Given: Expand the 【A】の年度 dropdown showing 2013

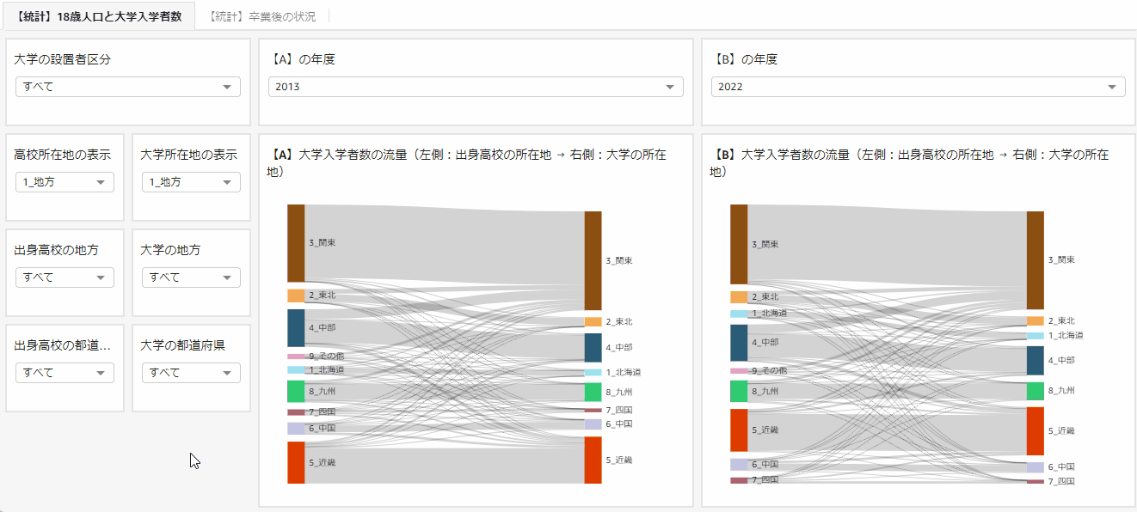Looking at the screenshot, I should (476, 87).
